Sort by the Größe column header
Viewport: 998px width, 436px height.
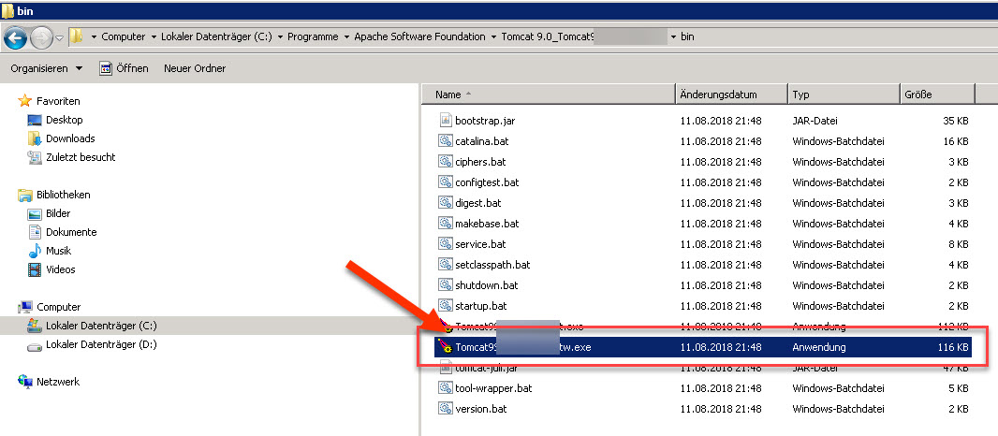click(937, 94)
